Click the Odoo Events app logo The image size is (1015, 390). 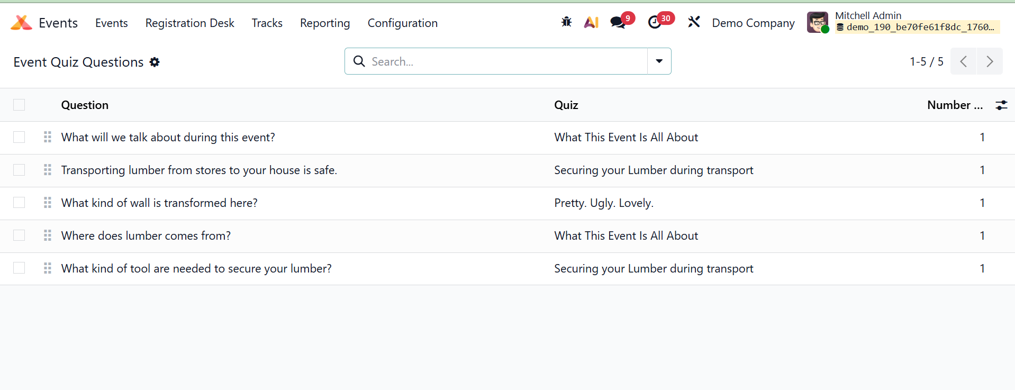(21, 23)
